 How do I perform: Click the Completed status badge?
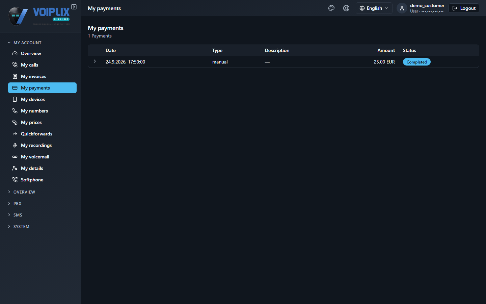pyautogui.click(x=416, y=62)
